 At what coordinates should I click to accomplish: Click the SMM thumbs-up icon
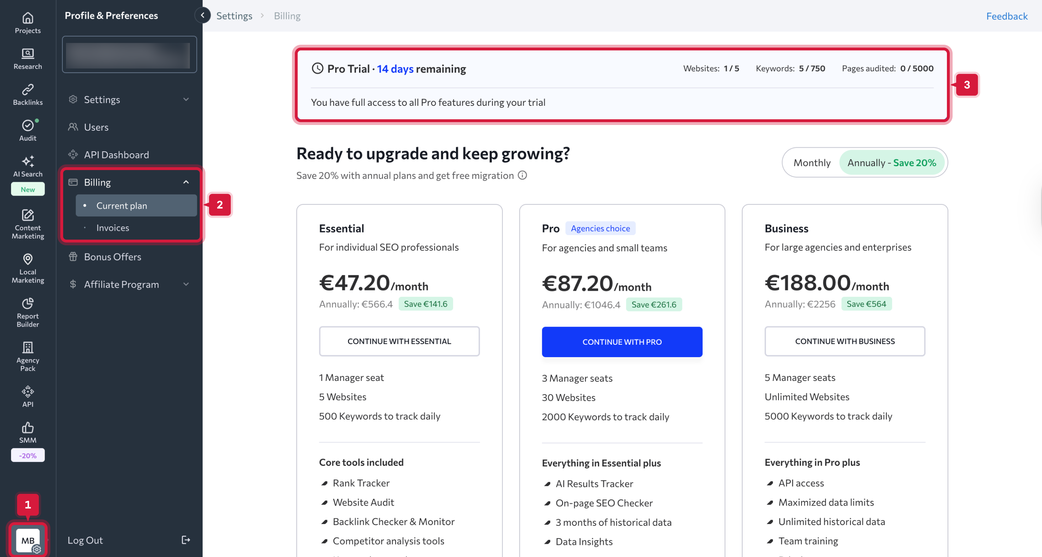point(28,427)
